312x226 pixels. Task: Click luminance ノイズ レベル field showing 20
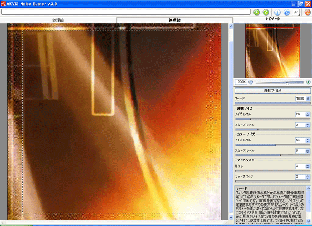(300, 114)
